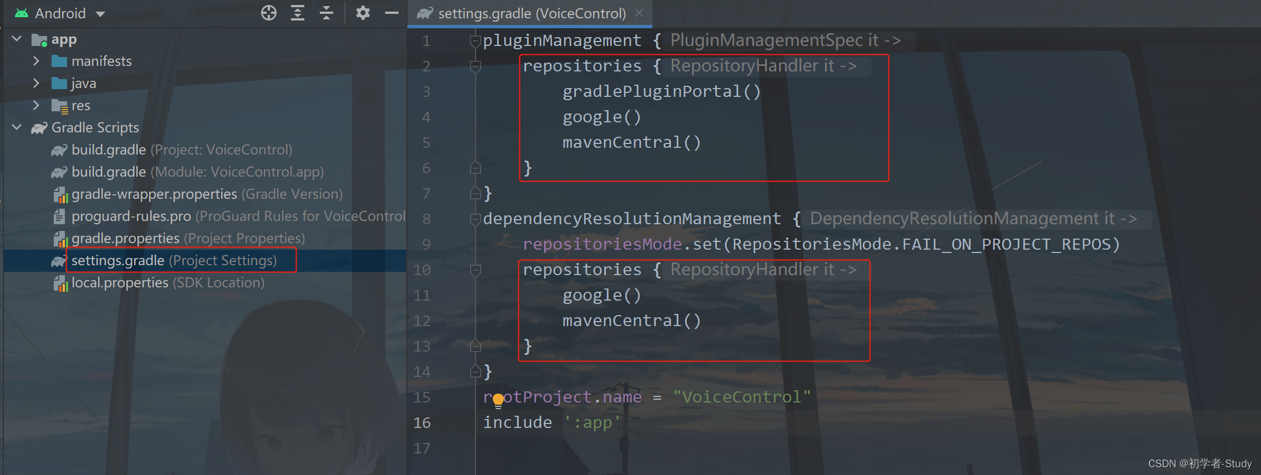The height and width of the screenshot is (475, 1261).
Task: Click properties icon of local.properties row
Action: (x=60, y=283)
